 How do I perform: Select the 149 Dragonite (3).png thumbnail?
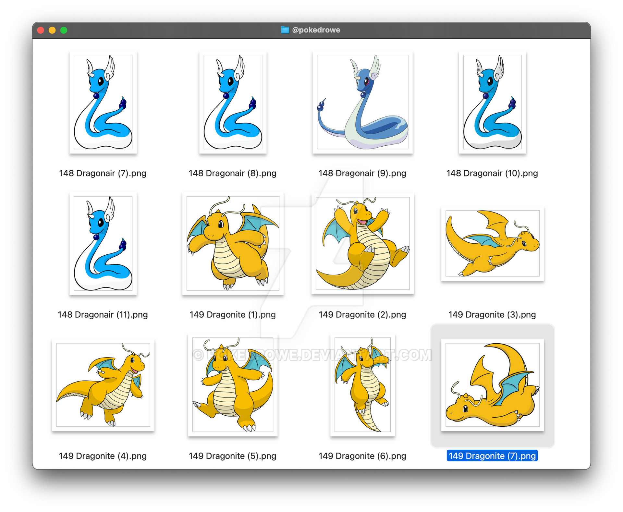[x=492, y=243]
